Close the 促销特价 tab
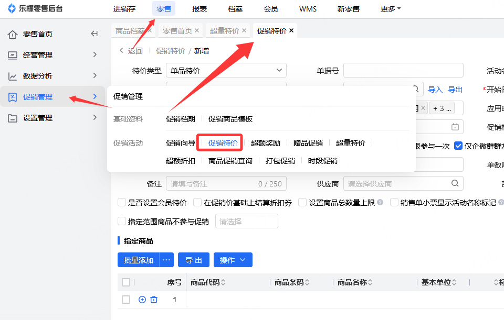This screenshot has width=504, height=320. point(291,30)
